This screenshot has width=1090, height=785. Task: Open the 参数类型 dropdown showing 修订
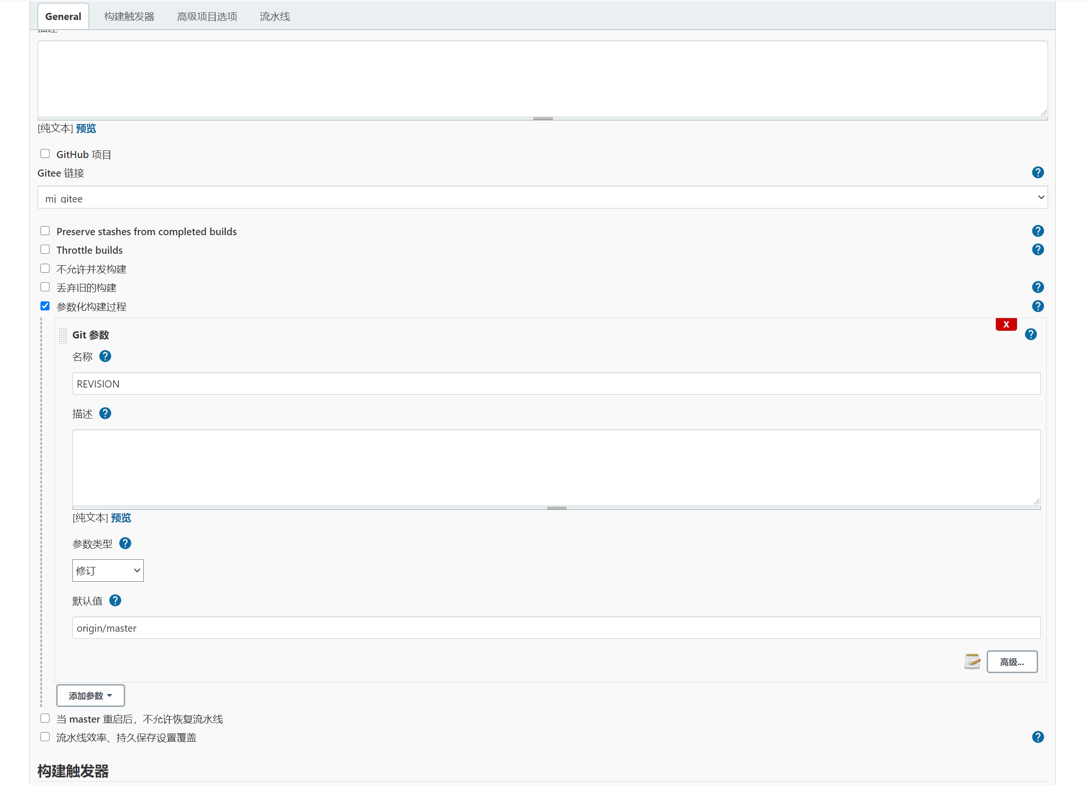108,571
